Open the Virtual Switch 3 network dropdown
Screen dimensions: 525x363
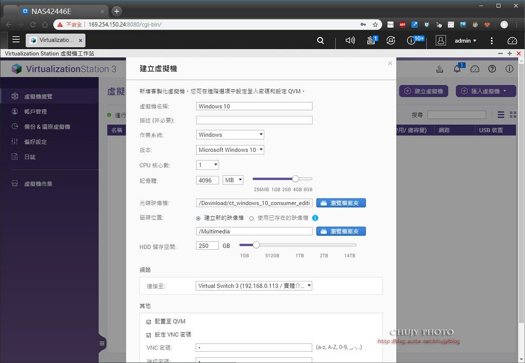tap(254, 286)
